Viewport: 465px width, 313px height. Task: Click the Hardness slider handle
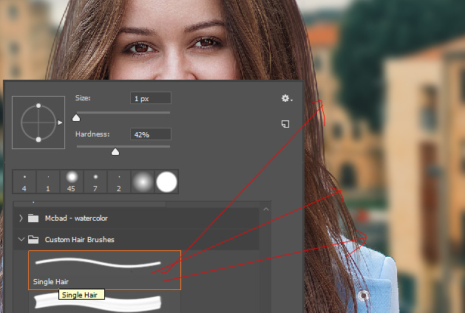pyautogui.click(x=115, y=151)
